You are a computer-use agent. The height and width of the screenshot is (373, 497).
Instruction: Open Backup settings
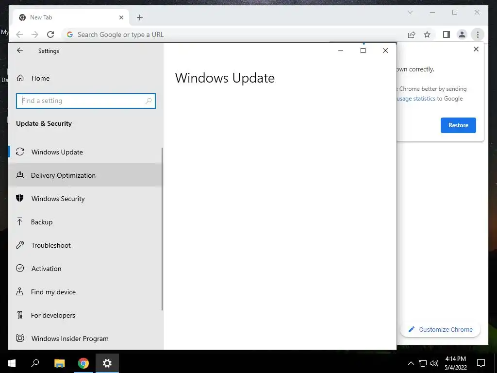85,221
